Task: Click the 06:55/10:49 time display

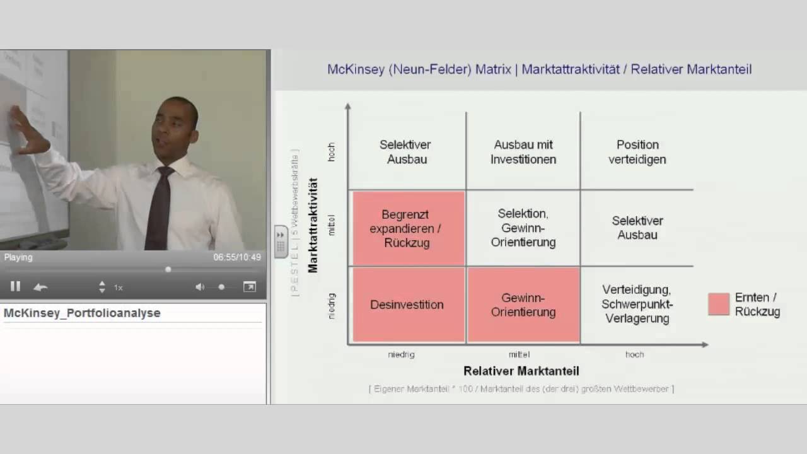Action: [x=237, y=257]
